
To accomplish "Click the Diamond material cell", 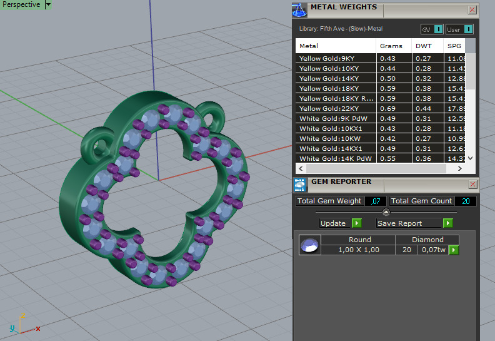I will coord(427,240).
